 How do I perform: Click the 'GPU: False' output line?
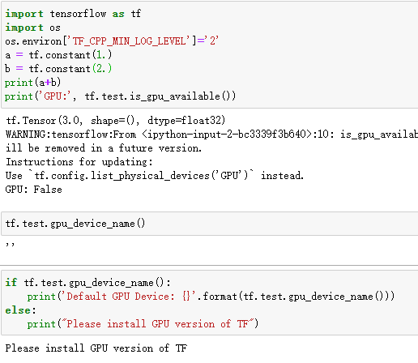click(x=34, y=190)
